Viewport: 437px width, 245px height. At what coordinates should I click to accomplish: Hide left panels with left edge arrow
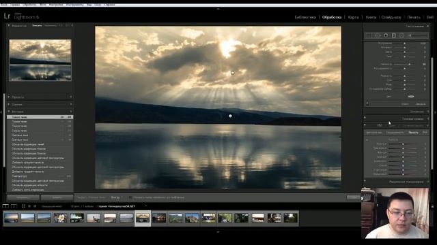pyautogui.click(x=1, y=112)
